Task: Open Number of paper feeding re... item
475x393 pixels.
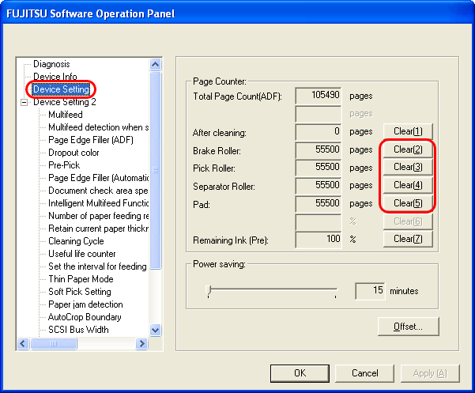Action: 99,216
